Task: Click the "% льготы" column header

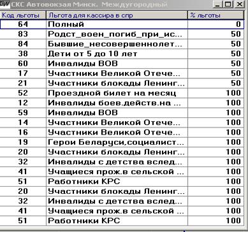Action: [215, 15]
